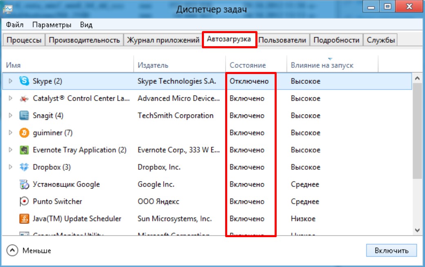
Task: Click the Включить button
Action: coord(391,251)
